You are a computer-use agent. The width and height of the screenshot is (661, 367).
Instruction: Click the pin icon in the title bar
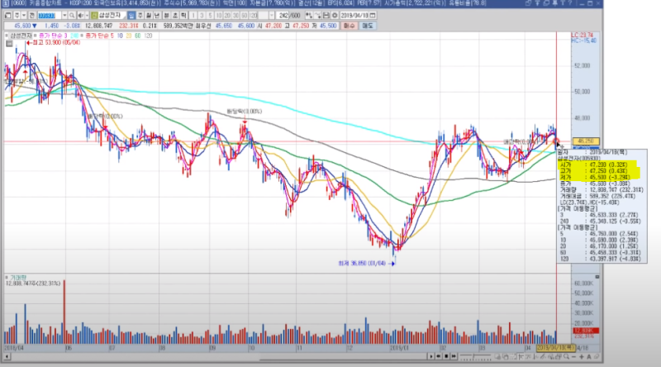click(554, 3)
